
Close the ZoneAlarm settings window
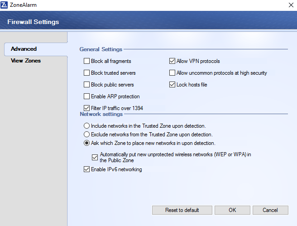[291, 5]
